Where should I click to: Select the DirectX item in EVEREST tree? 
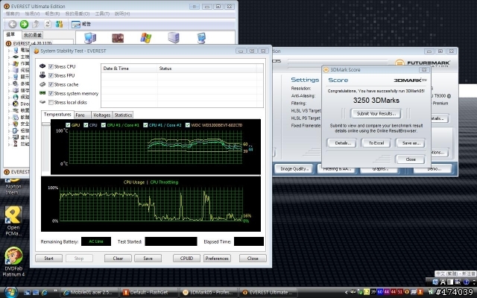[21, 104]
